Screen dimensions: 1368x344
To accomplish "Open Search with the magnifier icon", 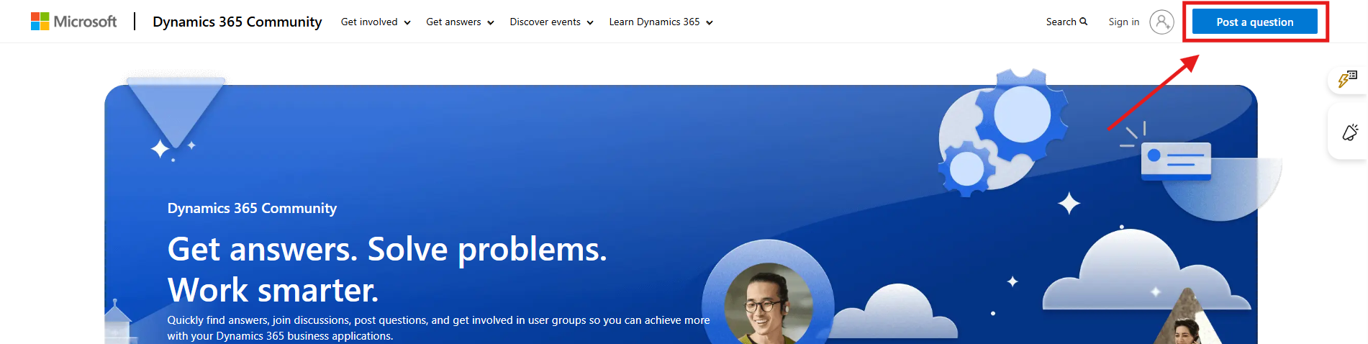I will (x=1066, y=22).
